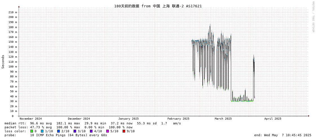Viewport: 316px width, 139px height.
Task: Click the '10 m' y-axis label
Action: (14, 111)
